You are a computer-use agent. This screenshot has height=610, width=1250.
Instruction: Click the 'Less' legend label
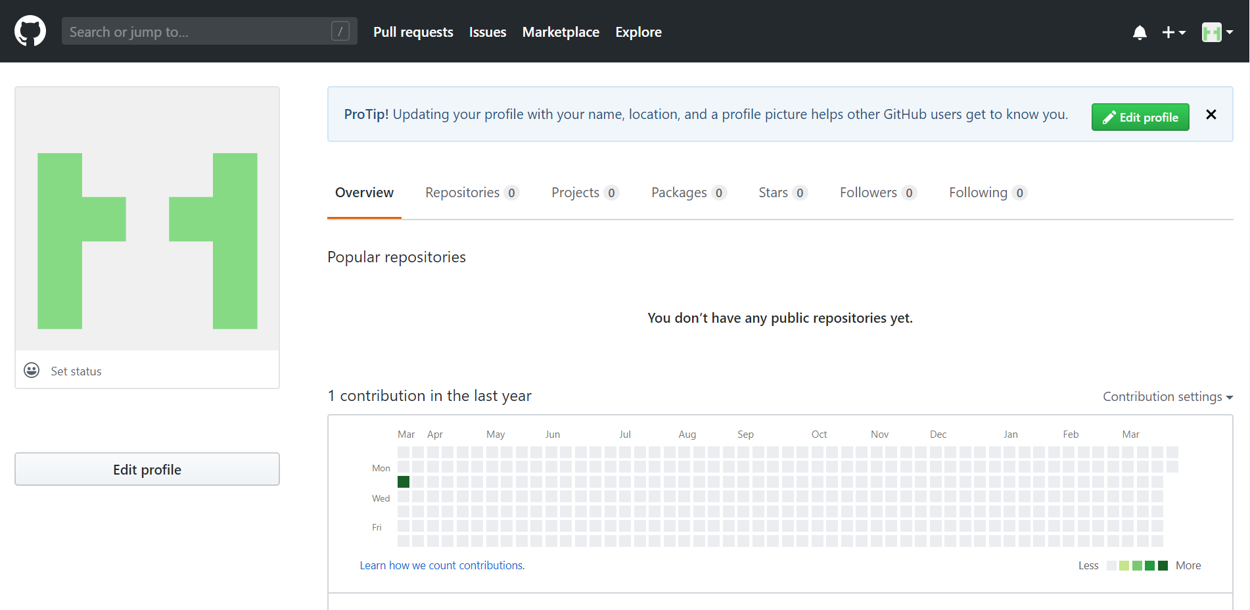coord(1088,565)
